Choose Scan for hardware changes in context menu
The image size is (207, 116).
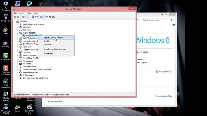[57, 49]
